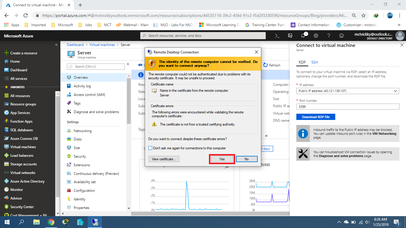Check Don't ask me again checkbox
This screenshot has width=406, height=228.
pyautogui.click(x=150, y=148)
